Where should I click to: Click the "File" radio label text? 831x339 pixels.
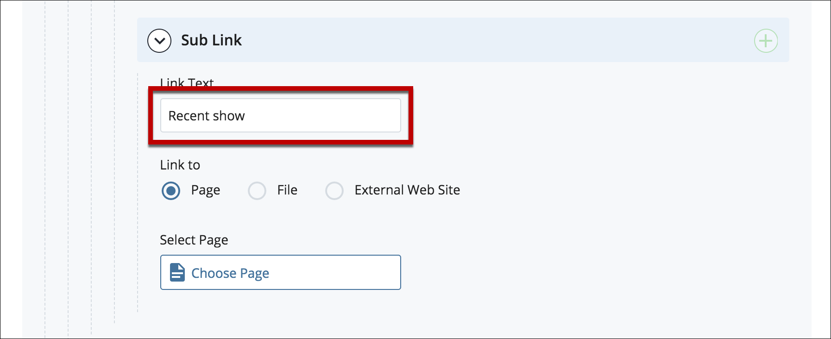(x=287, y=190)
